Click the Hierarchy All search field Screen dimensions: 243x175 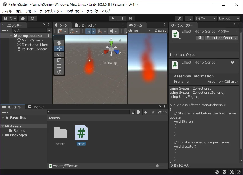point(29,30)
